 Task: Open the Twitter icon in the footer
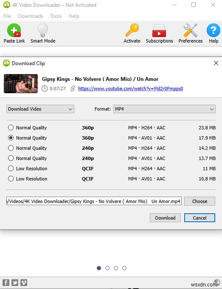point(15,283)
